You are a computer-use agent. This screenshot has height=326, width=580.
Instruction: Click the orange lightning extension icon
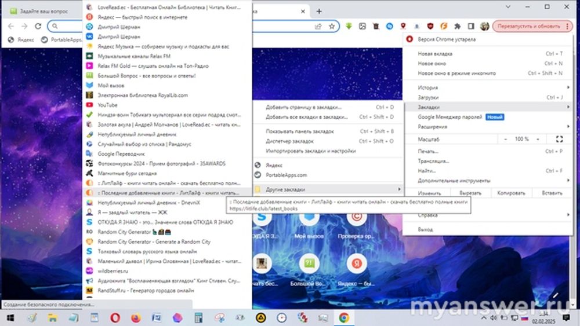444,26
